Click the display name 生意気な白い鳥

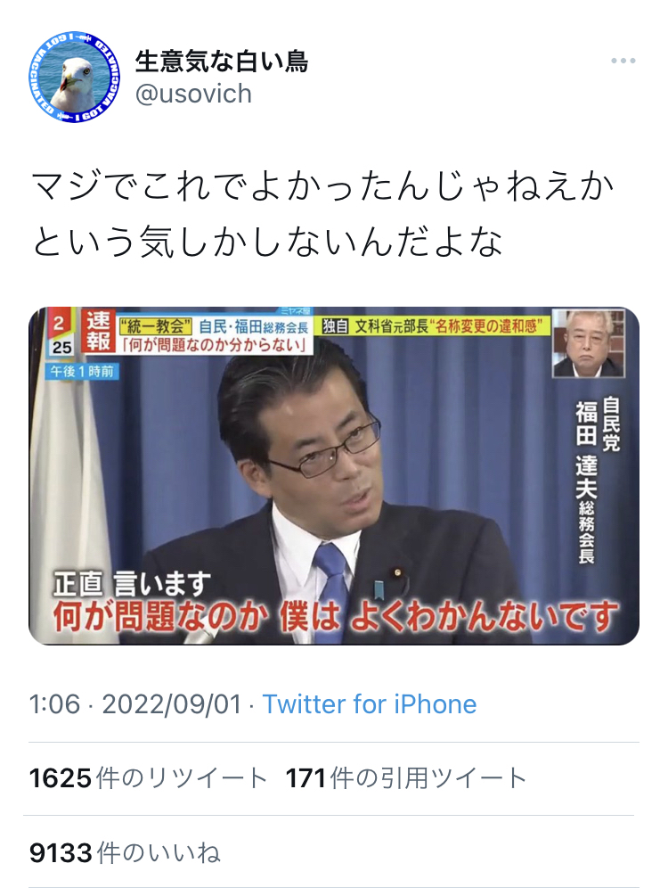click(x=222, y=61)
